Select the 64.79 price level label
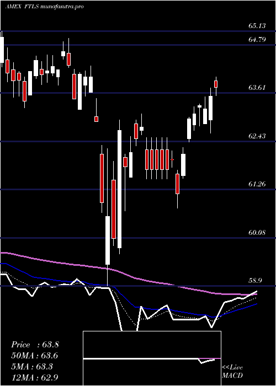This screenshot has width=276, height=386. click(257, 39)
